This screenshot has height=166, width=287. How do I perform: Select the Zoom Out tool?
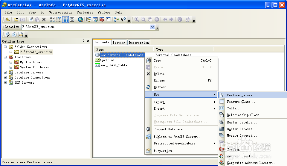point(143,19)
